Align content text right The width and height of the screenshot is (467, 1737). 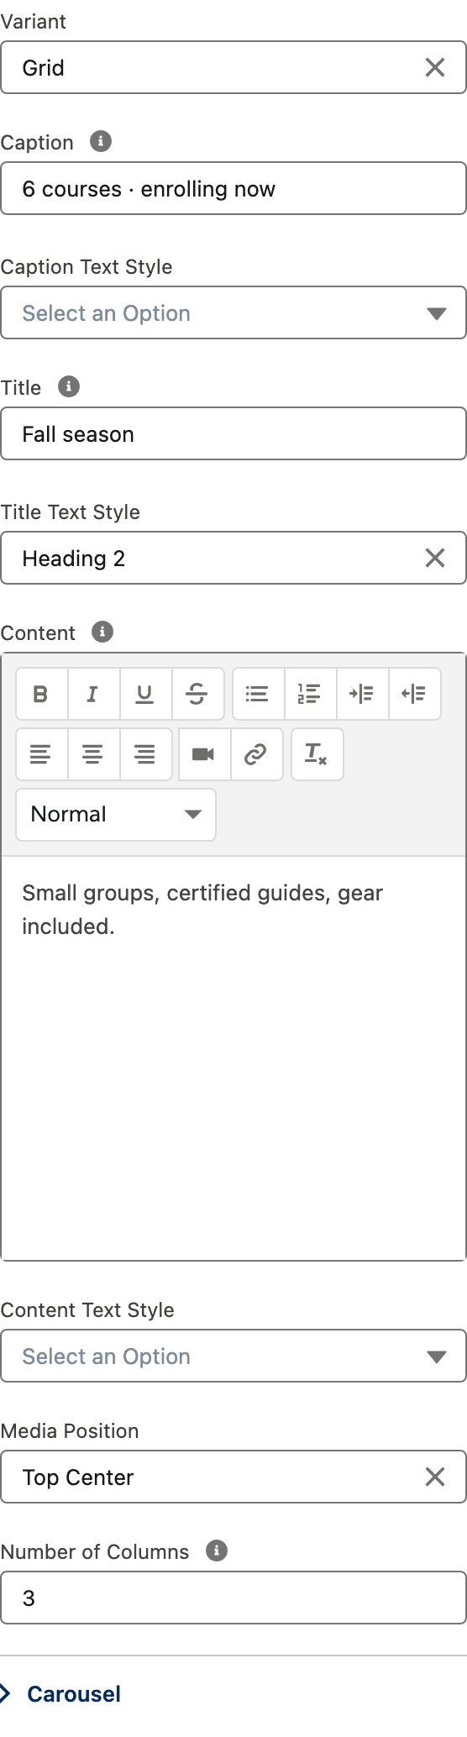tap(145, 754)
